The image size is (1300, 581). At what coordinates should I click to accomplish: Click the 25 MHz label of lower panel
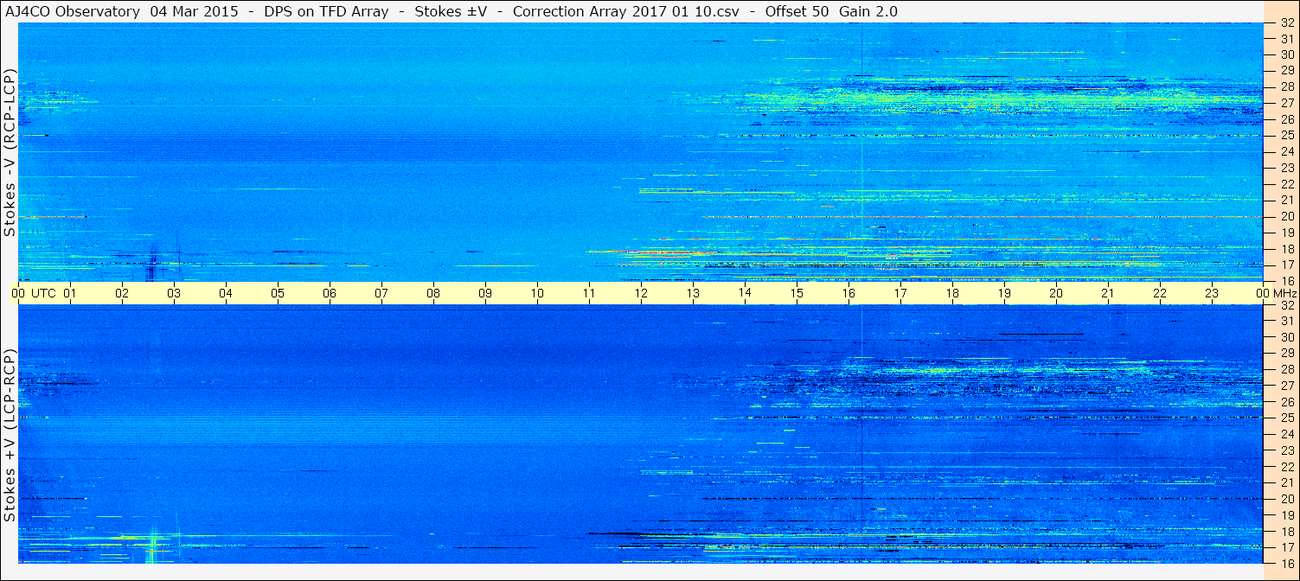click(1286, 418)
